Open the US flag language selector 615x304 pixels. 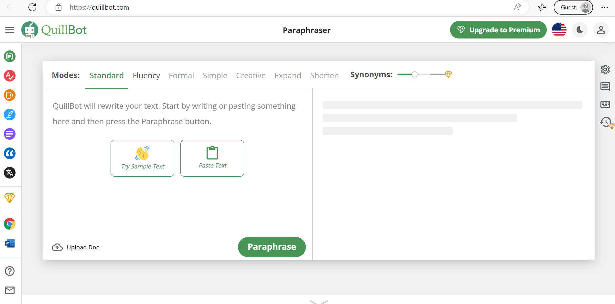(559, 30)
